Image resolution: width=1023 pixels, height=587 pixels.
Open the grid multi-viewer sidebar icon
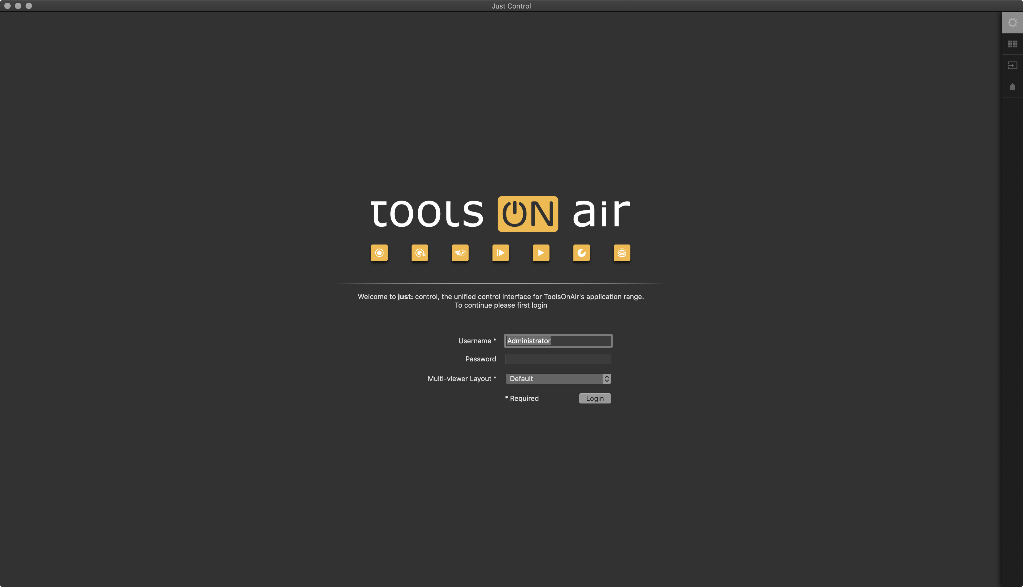tap(1012, 44)
